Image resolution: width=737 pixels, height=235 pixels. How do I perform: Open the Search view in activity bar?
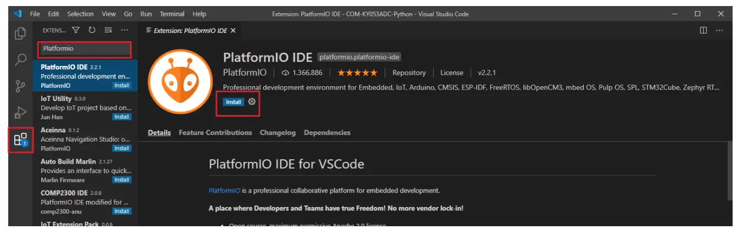click(20, 59)
